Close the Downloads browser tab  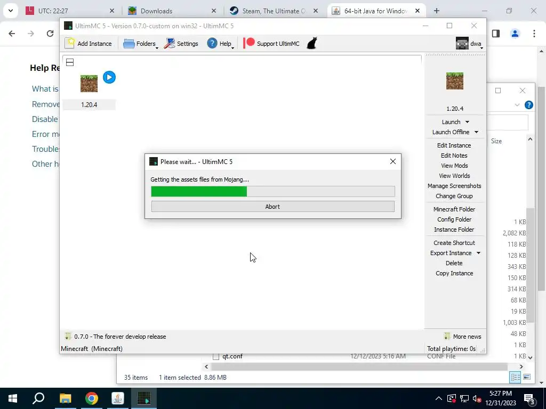214,11
